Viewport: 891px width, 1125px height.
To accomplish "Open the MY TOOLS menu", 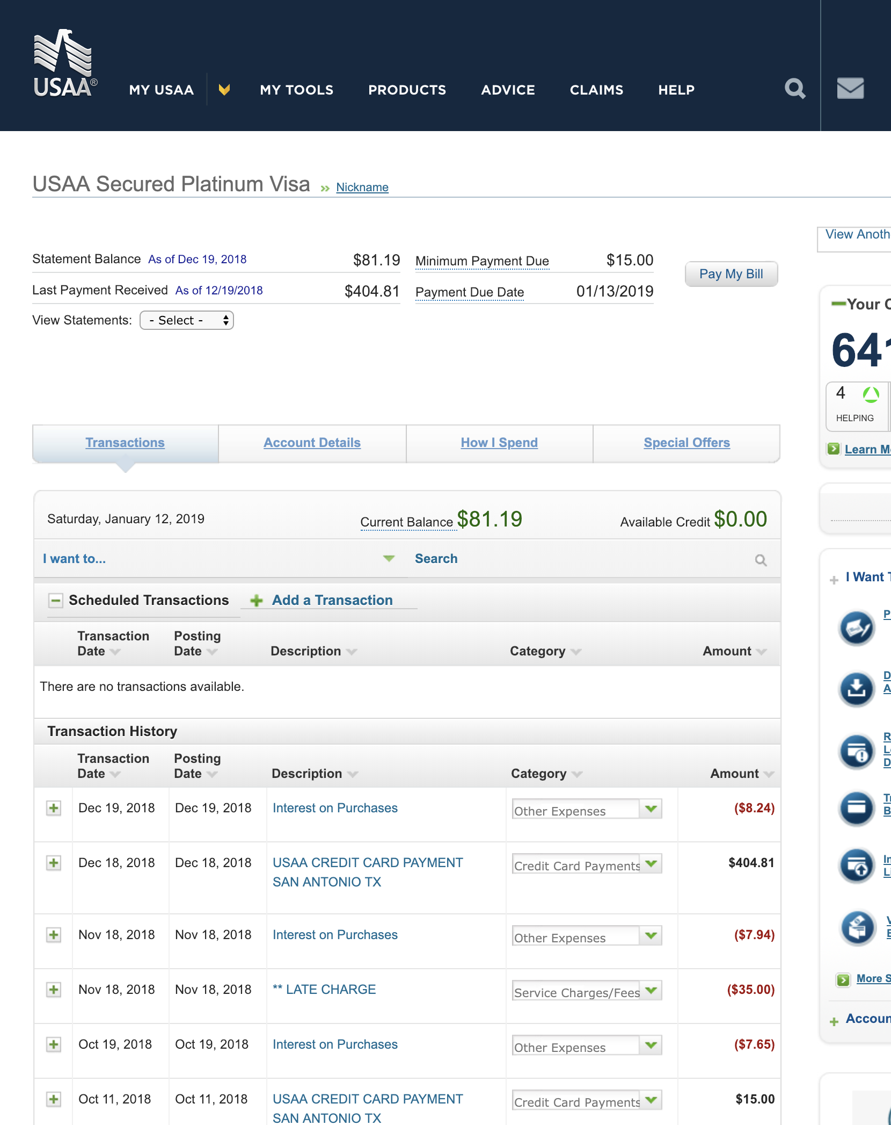I will (297, 90).
